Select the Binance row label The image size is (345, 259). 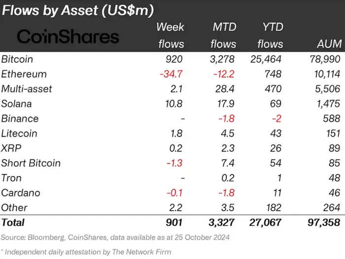[20, 118]
